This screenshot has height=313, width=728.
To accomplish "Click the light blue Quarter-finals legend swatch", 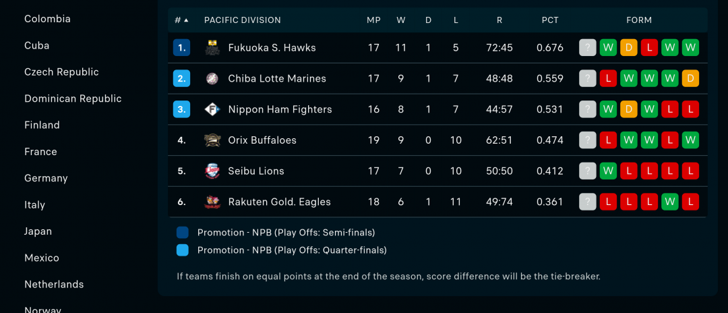I will tap(183, 250).
